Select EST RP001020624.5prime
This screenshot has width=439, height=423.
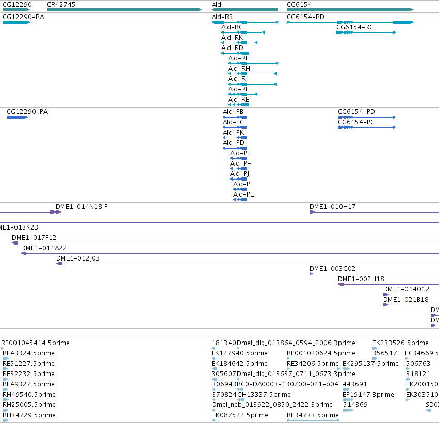321,353
